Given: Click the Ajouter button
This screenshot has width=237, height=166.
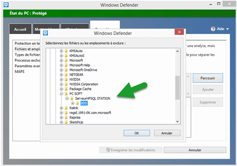Looking at the screenshot, I should pyautogui.click(x=208, y=89).
